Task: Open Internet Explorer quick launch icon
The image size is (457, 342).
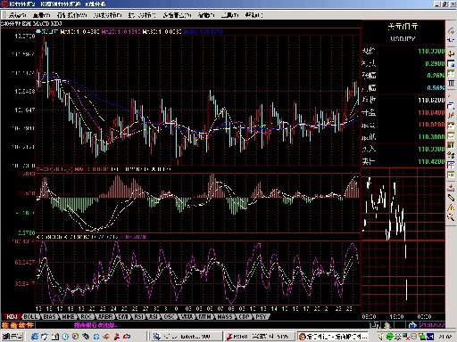Action: tap(35, 337)
